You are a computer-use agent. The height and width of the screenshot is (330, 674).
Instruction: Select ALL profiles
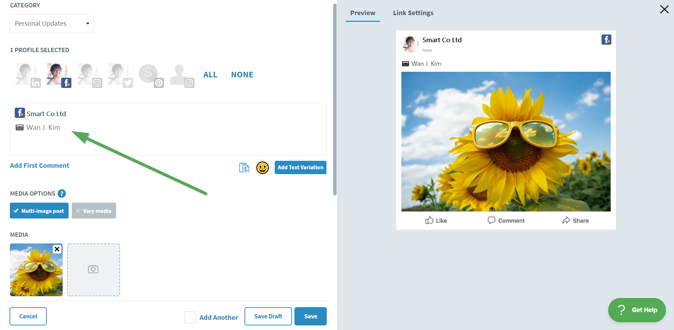point(210,74)
